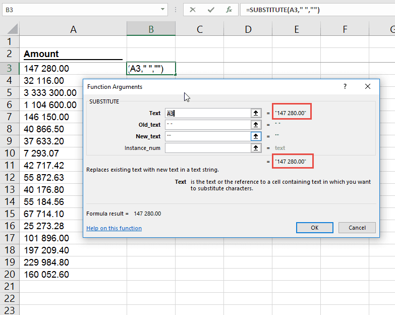Select row 22 header
Viewport: 395px width, 315px height.
point(10,299)
